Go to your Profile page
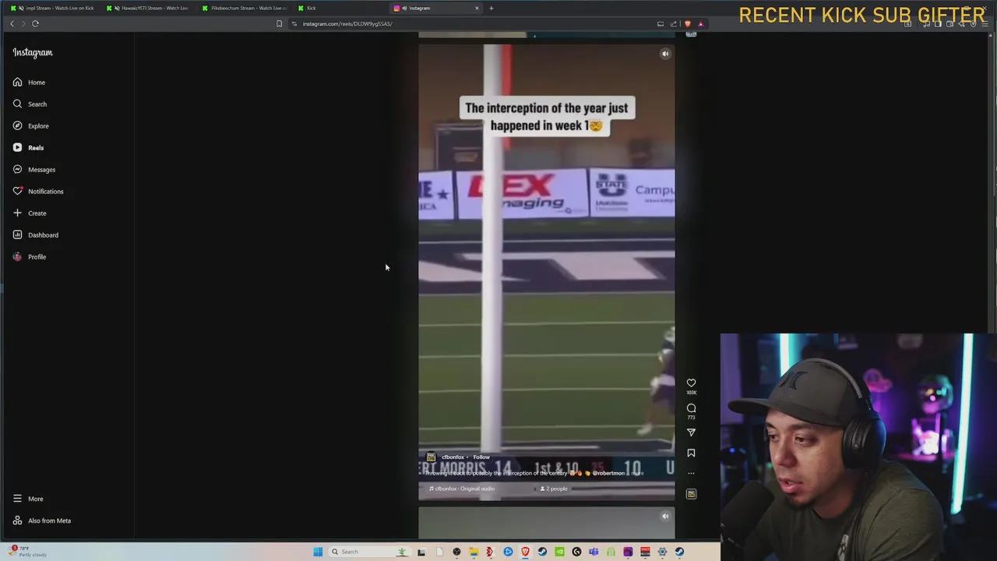997x561 pixels. (30, 256)
